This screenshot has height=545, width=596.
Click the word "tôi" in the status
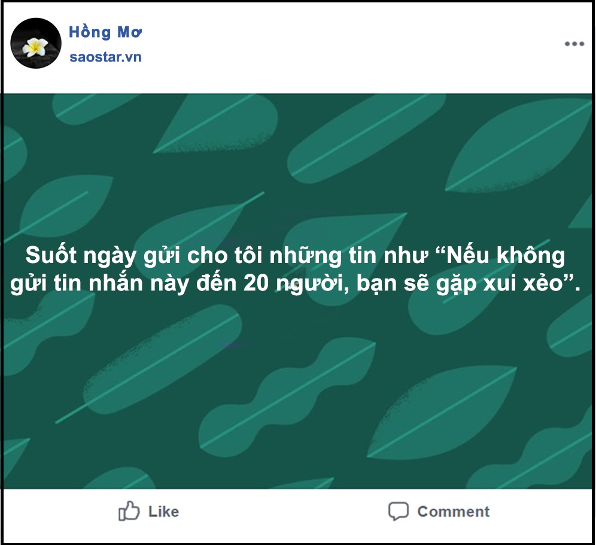click(248, 256)
